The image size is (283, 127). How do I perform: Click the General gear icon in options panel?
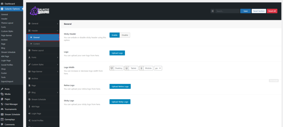tap(29, 24)
